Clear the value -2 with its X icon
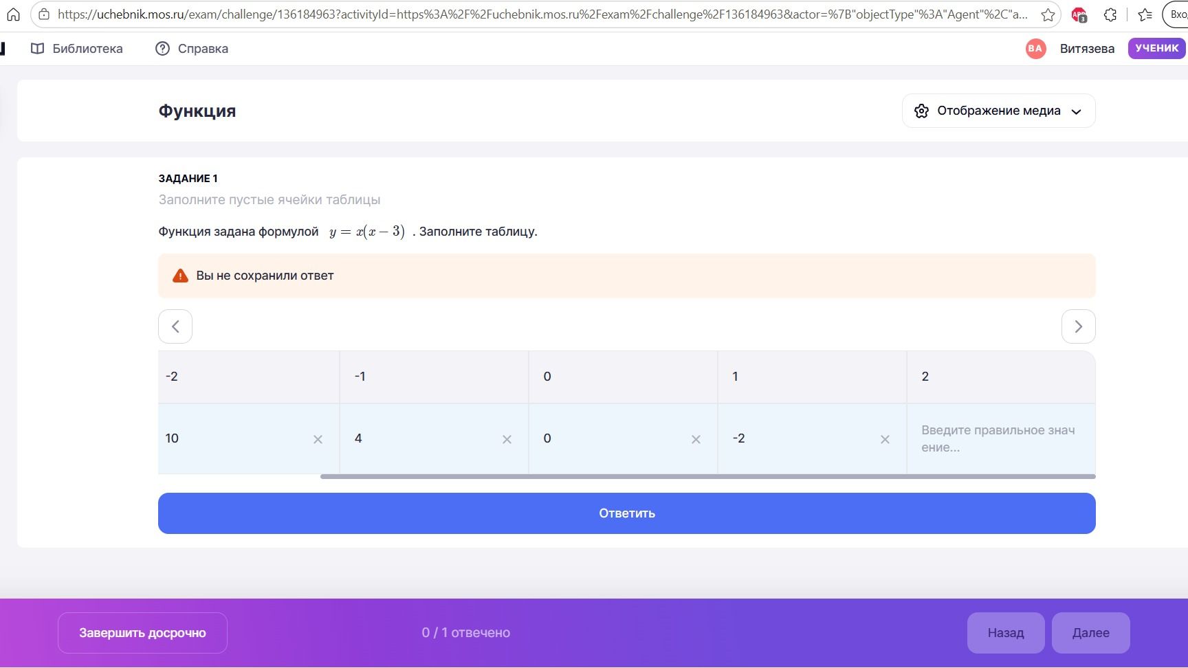1188x668 pixels. point(885,439)
